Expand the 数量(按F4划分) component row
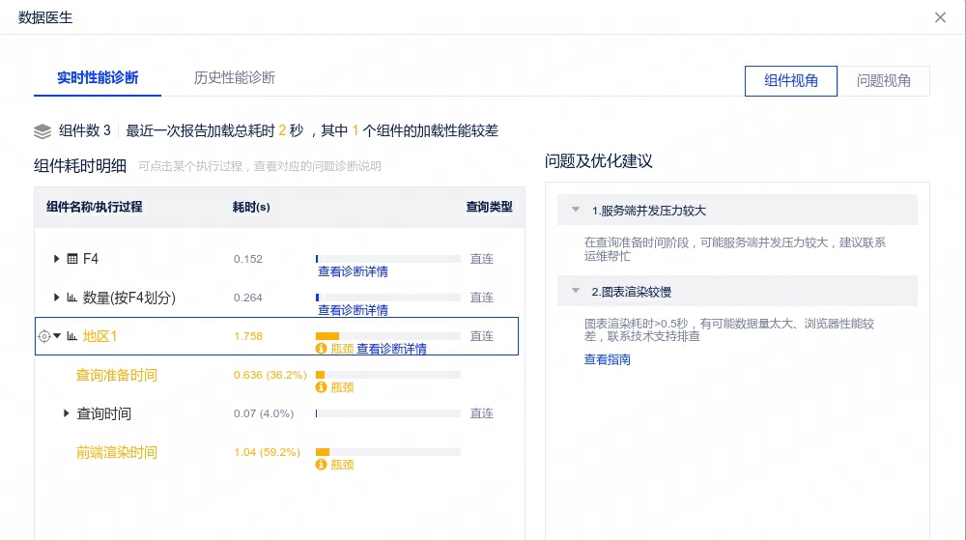 (57, 298)
